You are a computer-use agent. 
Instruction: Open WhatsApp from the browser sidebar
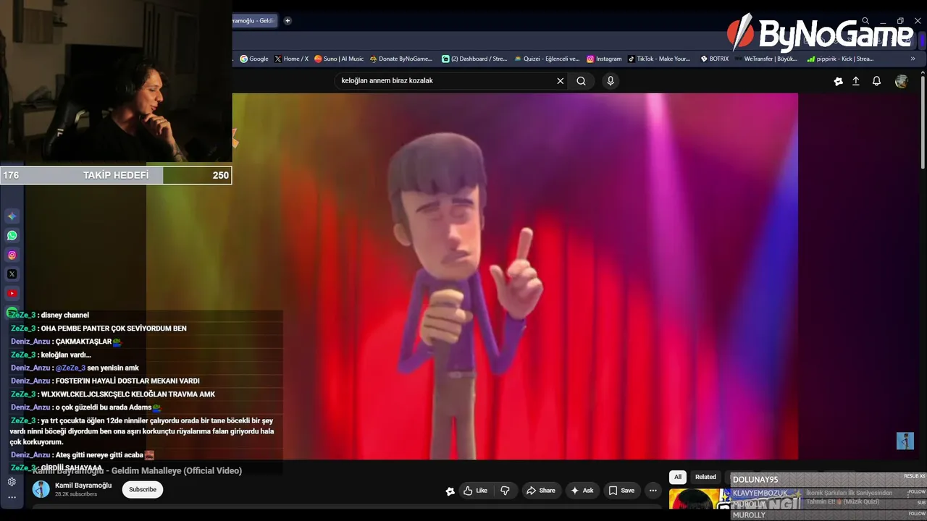click(12, 235)
